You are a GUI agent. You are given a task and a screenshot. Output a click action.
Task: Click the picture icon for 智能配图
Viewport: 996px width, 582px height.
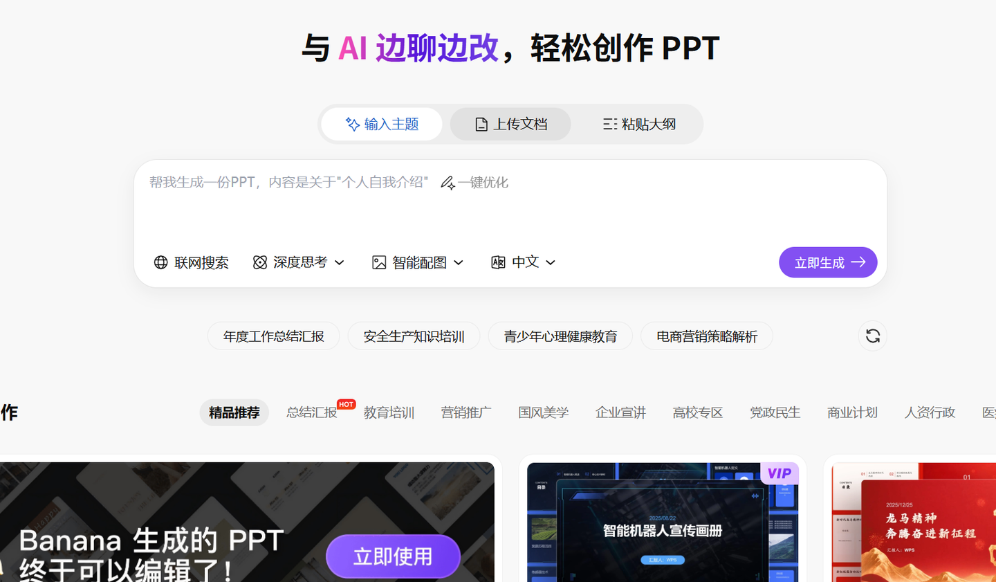tap(379, 262)
